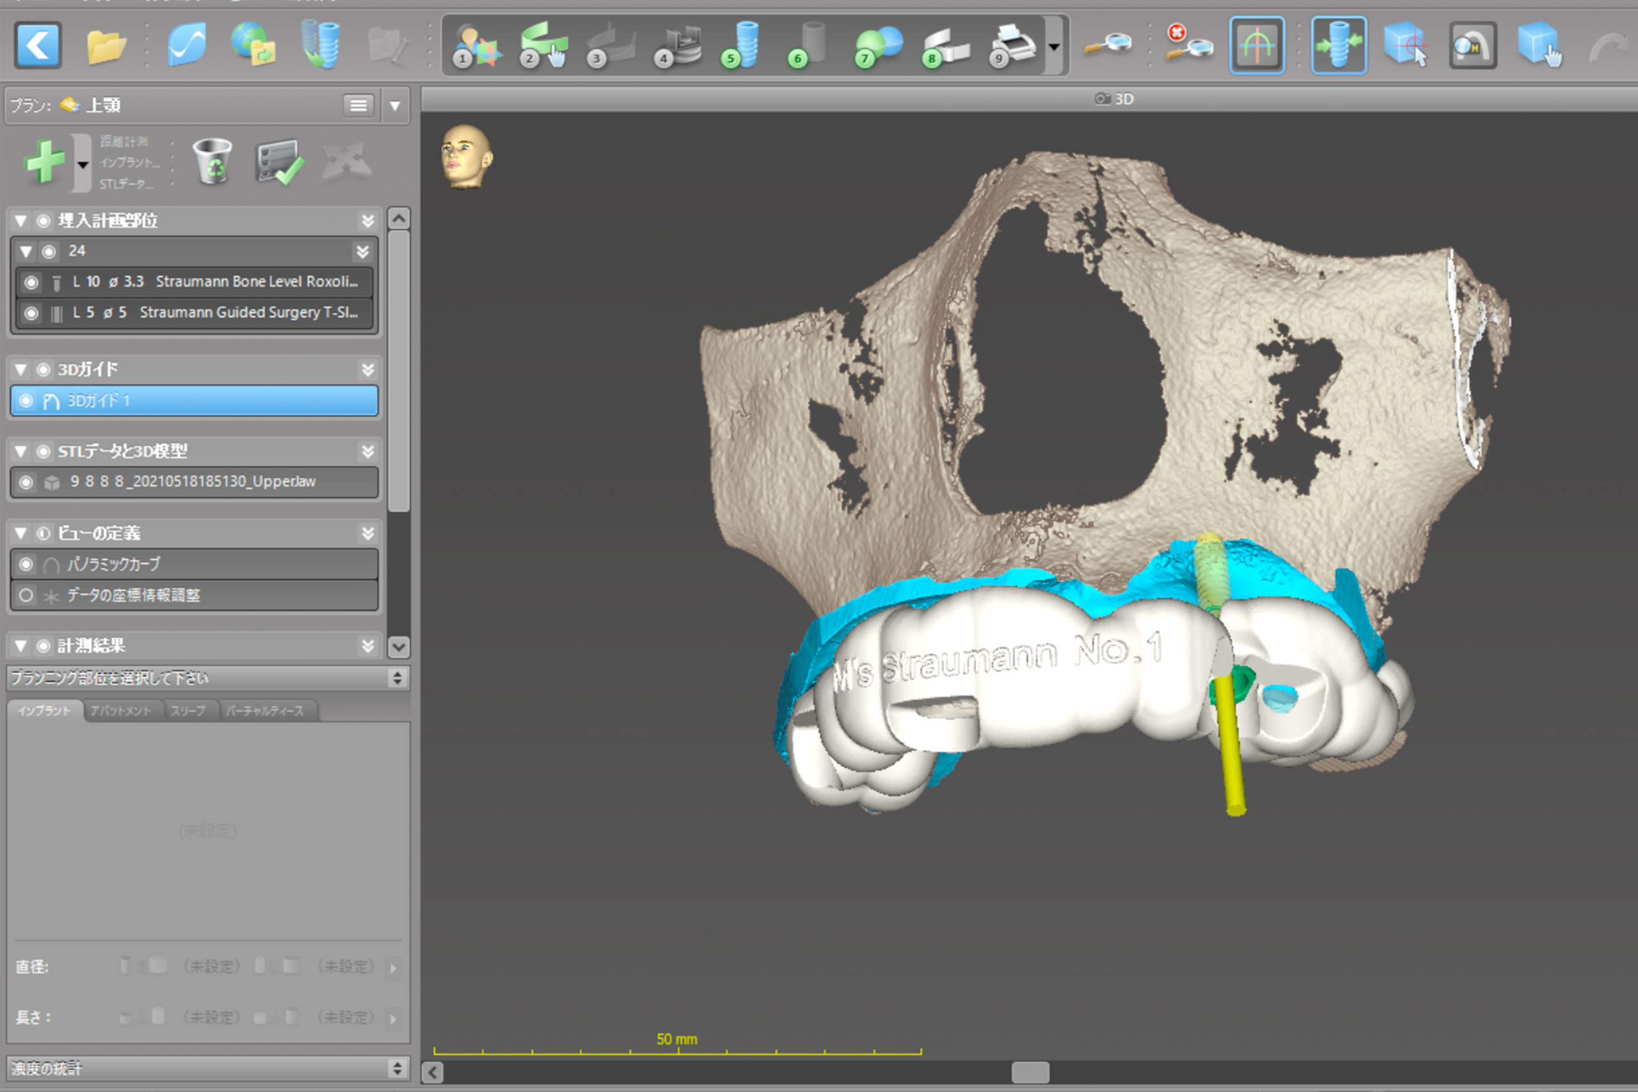
Task: Select workflow step 5 implant icon
Action: coord(742,46)
